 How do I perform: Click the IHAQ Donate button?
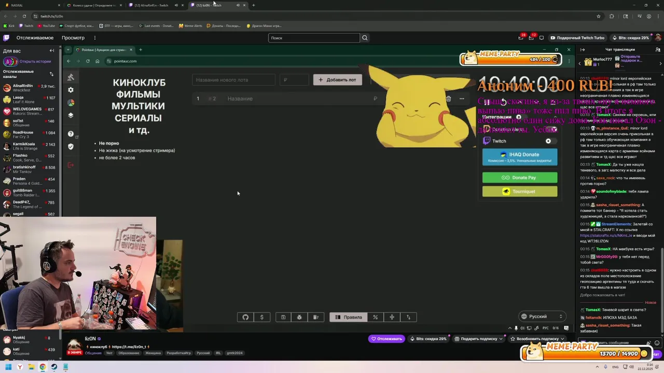coord(520,157)
